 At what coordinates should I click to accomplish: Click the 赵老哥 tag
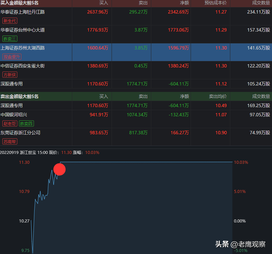coord(10,124)
